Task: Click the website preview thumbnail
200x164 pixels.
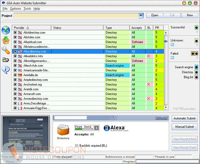Action: [26, 133]
